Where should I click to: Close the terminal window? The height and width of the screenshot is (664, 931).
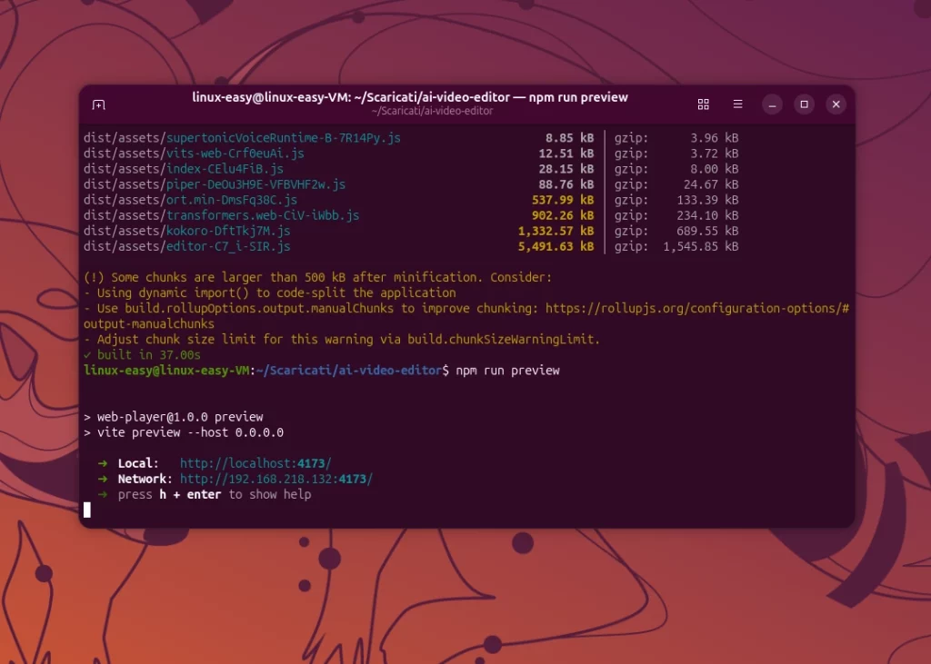tap(836, 104)
